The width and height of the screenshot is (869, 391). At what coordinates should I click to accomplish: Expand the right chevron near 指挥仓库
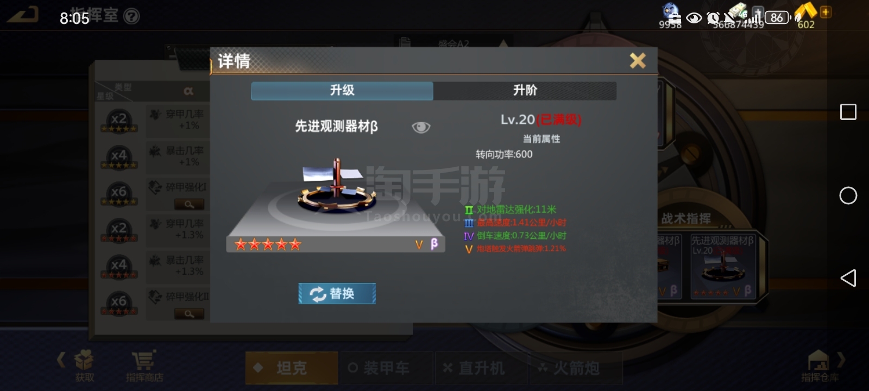click(x=842, y=360)
